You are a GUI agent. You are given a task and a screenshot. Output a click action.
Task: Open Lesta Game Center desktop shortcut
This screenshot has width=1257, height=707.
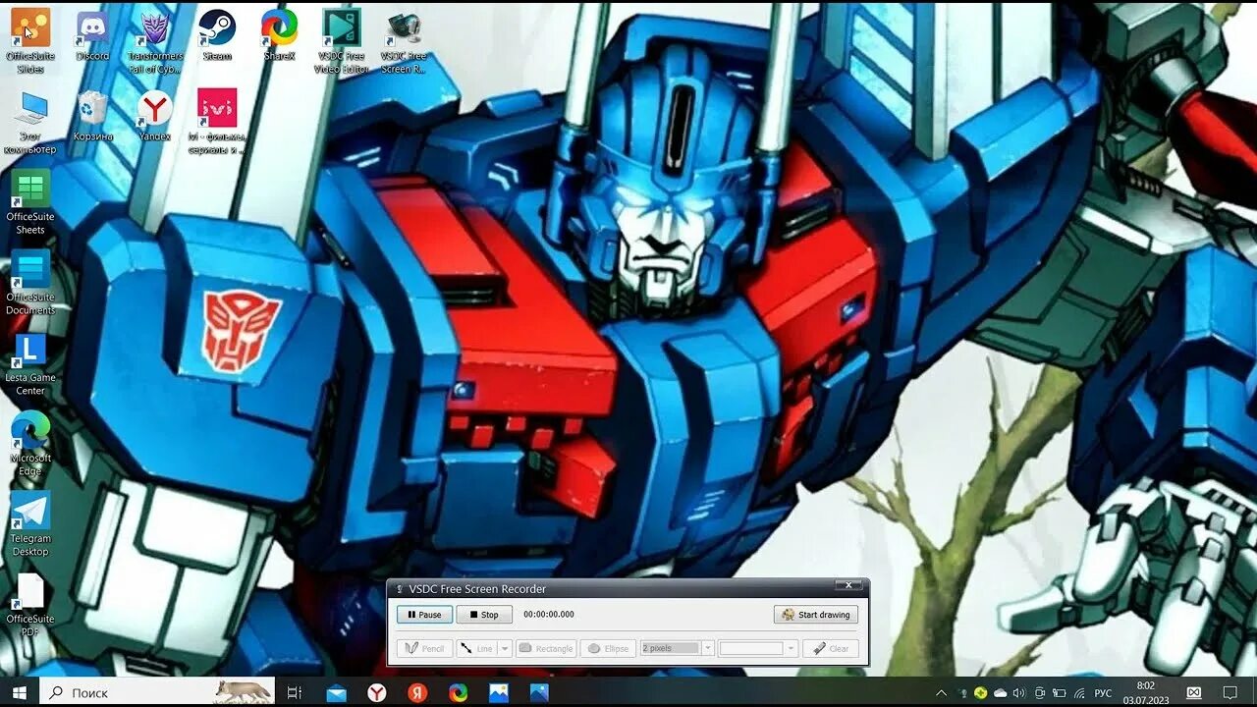30,363
